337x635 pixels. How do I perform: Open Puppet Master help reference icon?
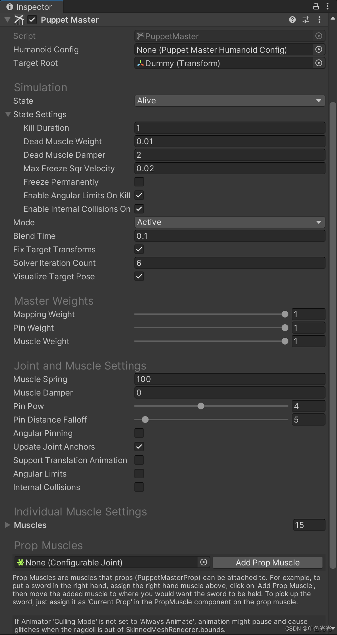click(292, 20)
